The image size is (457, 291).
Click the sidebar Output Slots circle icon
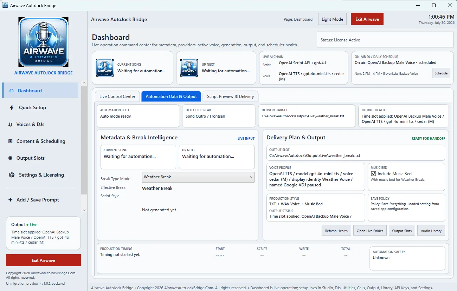point(10,158)
